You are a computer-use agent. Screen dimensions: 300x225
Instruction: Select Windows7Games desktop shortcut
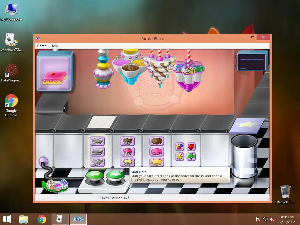(x=11, y=42)
